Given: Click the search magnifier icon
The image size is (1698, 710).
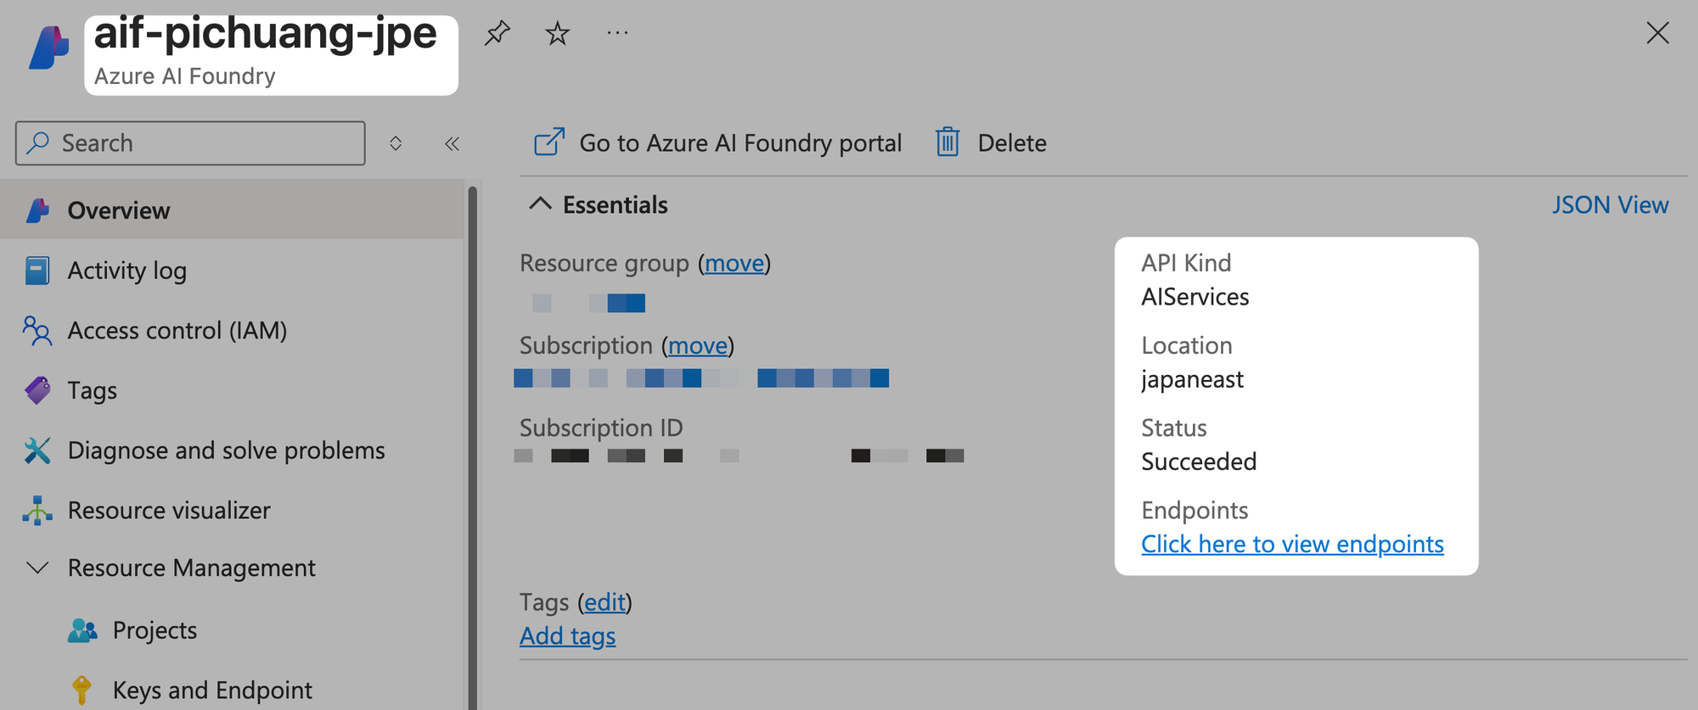Looking at the screenshot, I should tap(37, 143).
